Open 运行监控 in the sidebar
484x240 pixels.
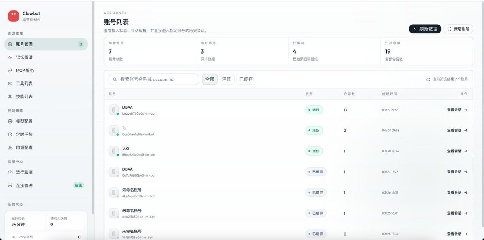[46, 172]
